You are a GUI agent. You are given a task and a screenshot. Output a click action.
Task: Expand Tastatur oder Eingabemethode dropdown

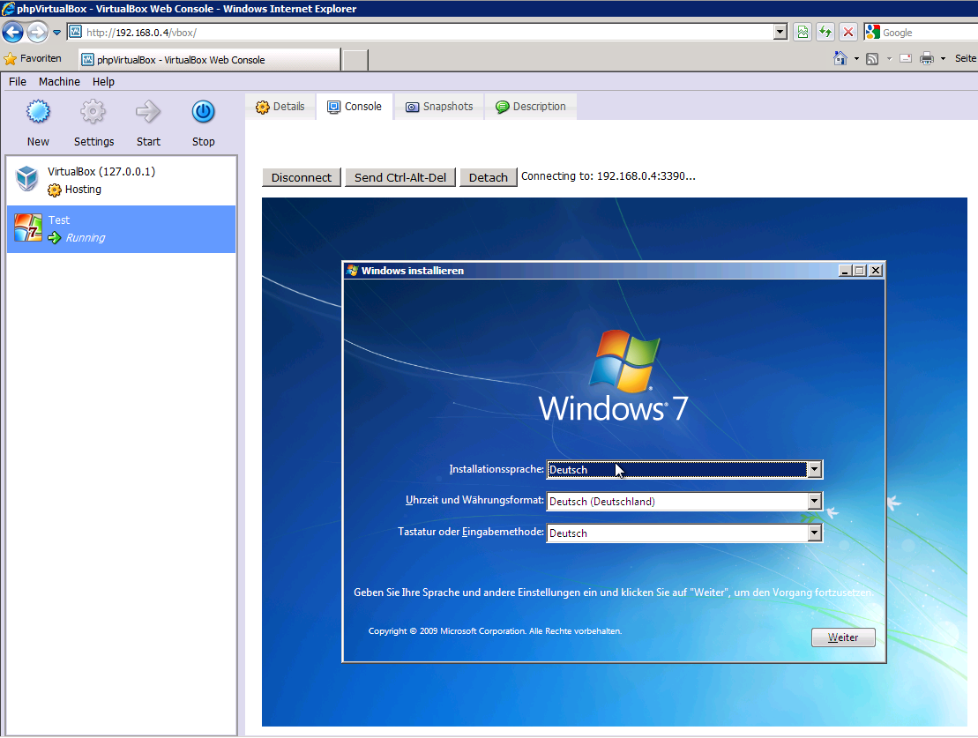click(814, 533)
